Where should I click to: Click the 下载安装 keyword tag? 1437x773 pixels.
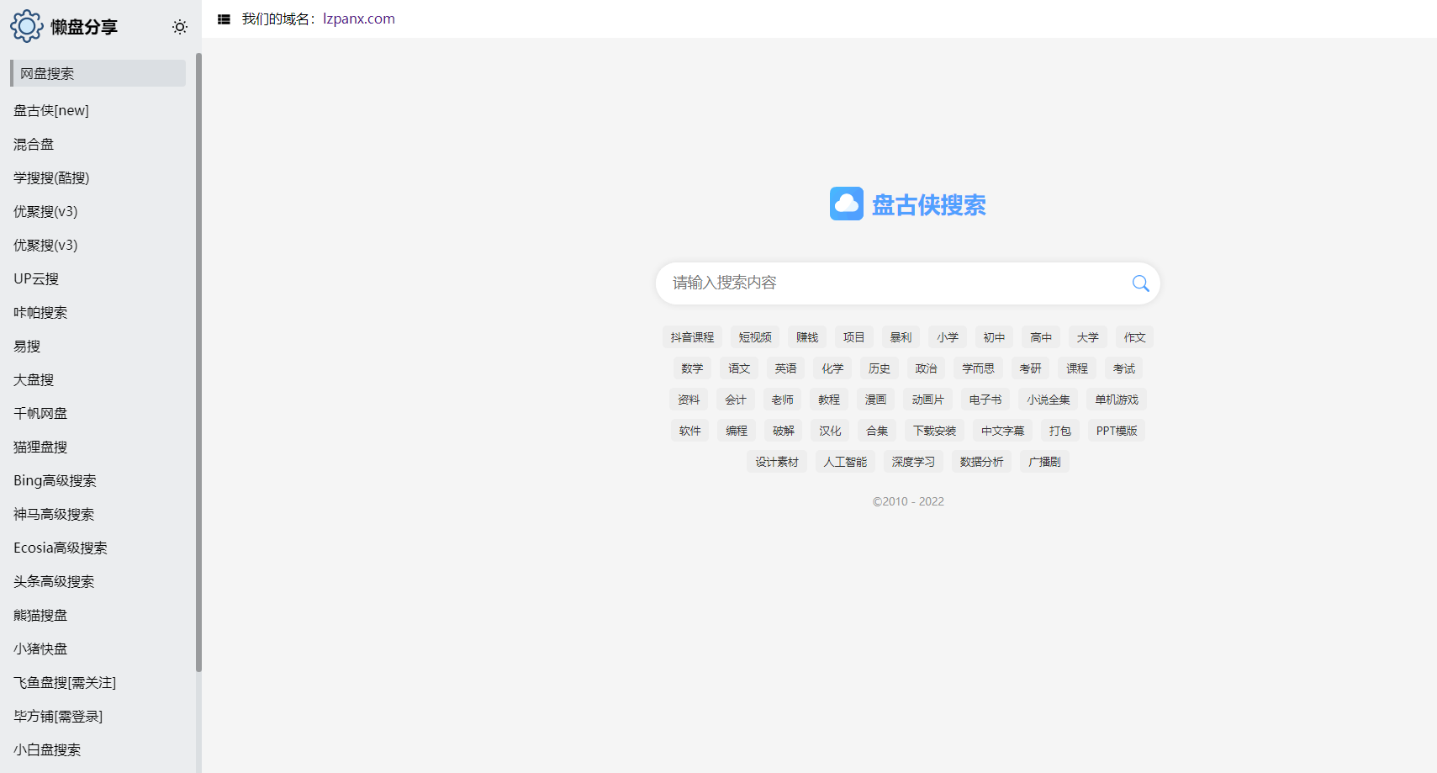point(934,431)
